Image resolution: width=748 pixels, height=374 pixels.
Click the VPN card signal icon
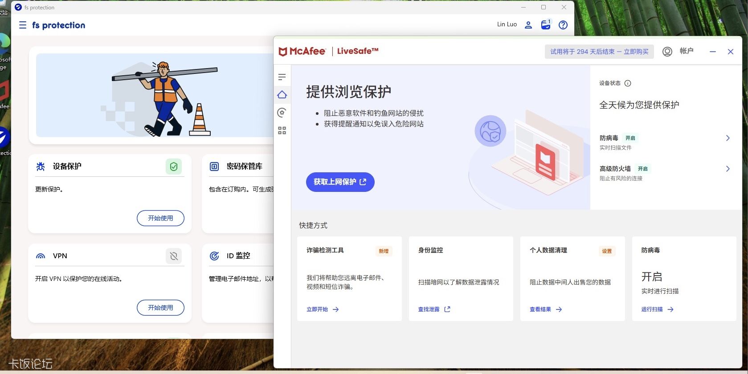(41, 256)
